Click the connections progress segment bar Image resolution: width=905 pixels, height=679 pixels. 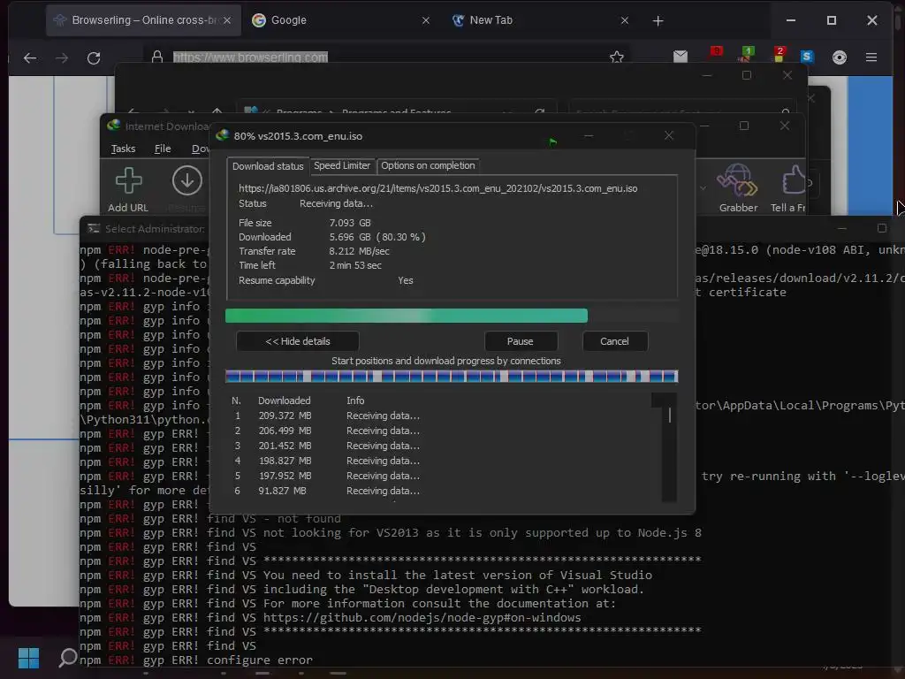click(x=452, y=377)
